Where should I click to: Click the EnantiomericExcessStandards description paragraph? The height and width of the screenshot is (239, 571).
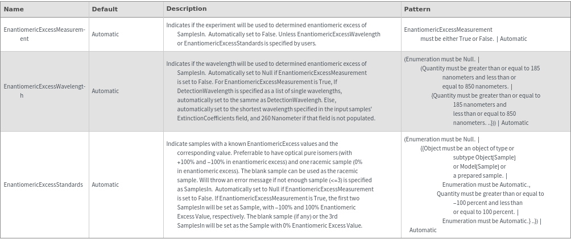pyautogui.click(x=270, y=185)
